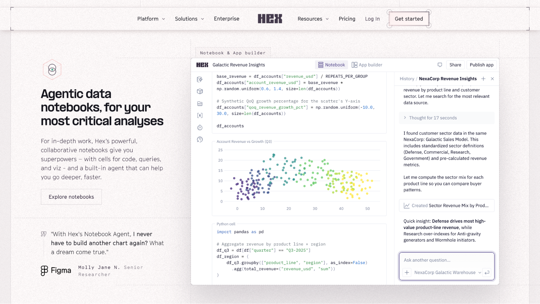
Task: Open the Pricing page
Action: coord(347,19)
